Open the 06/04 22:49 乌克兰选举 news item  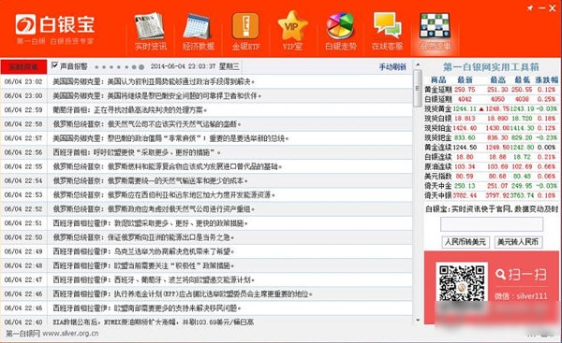[206, 251]
